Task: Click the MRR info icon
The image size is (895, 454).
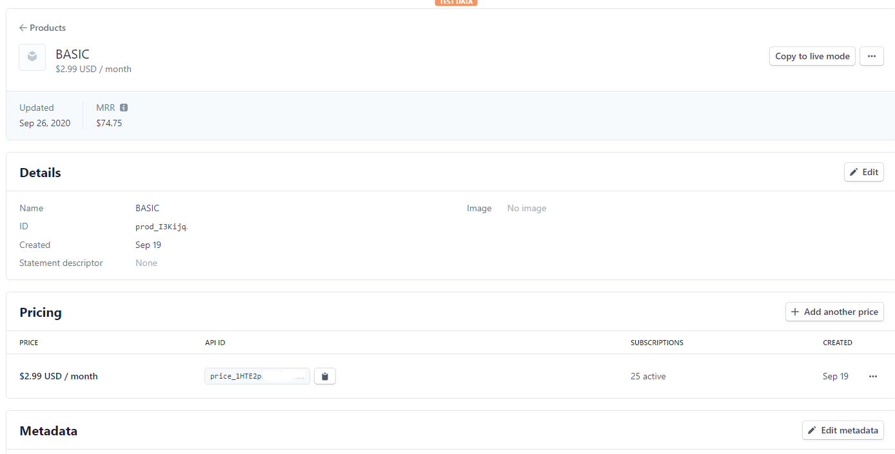Action: point(123,107)
